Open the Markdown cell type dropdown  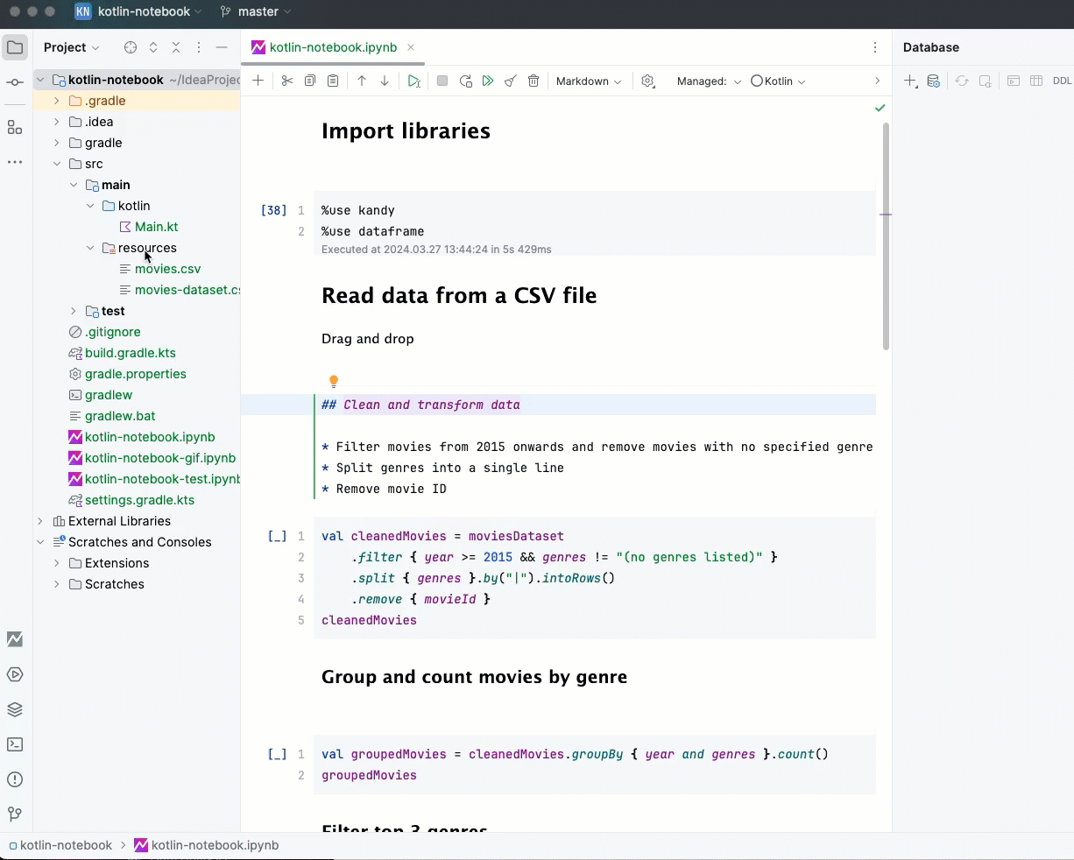coord(588,81)
